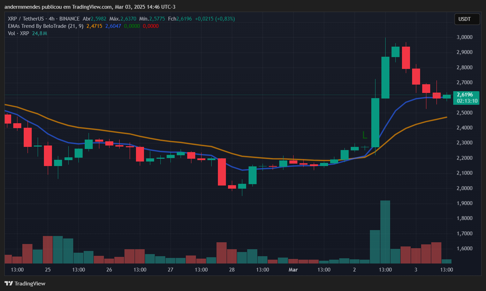Click the orange EMA value 2,4715
The image size is (486, 291).
pyautogui.click(x=94, y=26)
